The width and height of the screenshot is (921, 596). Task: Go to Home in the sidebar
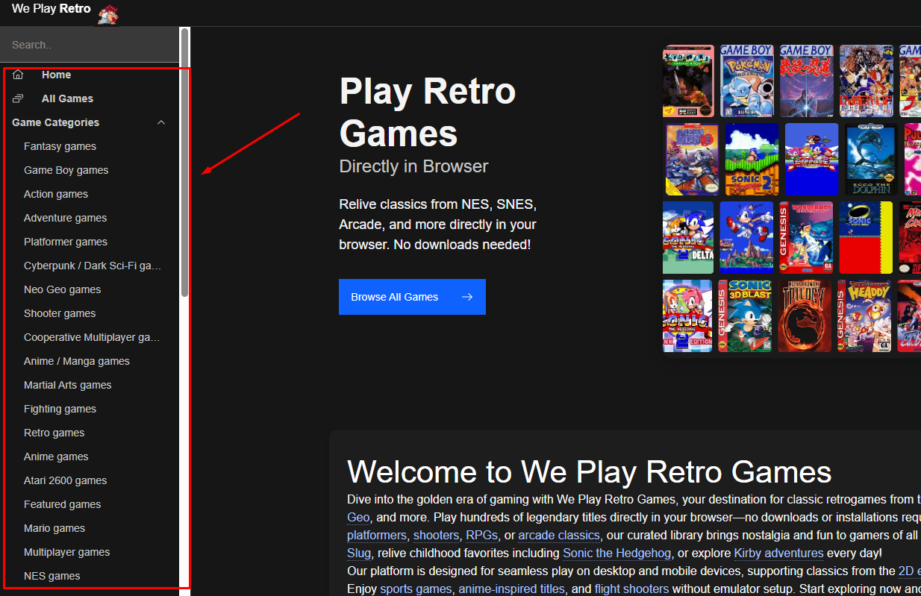pos(57,75)
